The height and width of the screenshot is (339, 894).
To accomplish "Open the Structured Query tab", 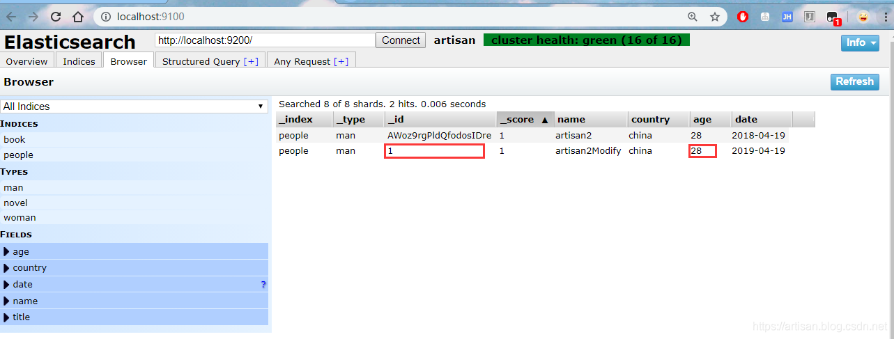I will [x=210, y=61].
